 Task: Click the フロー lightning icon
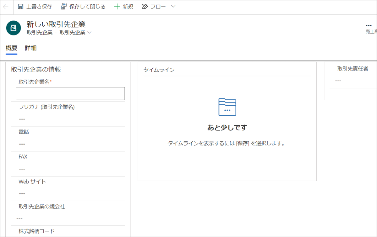click(144, 6)
